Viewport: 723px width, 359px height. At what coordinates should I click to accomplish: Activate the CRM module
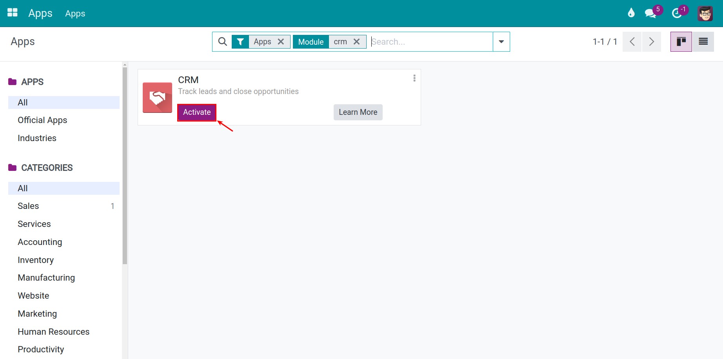click(197, 112)
